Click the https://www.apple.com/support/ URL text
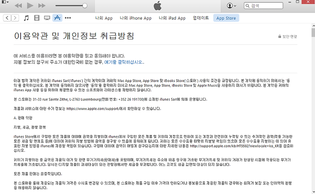The width and height of the screenshot is (315, 194). (92, 109)
